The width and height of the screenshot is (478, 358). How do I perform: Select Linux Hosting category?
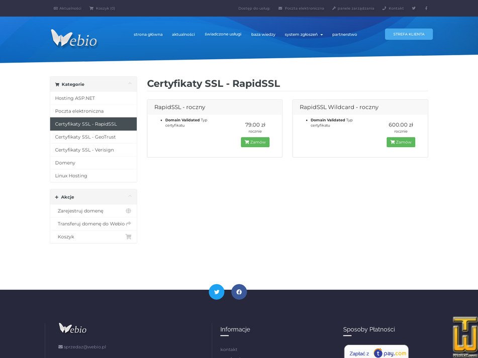pyautogui.click(x=93, y=176)
